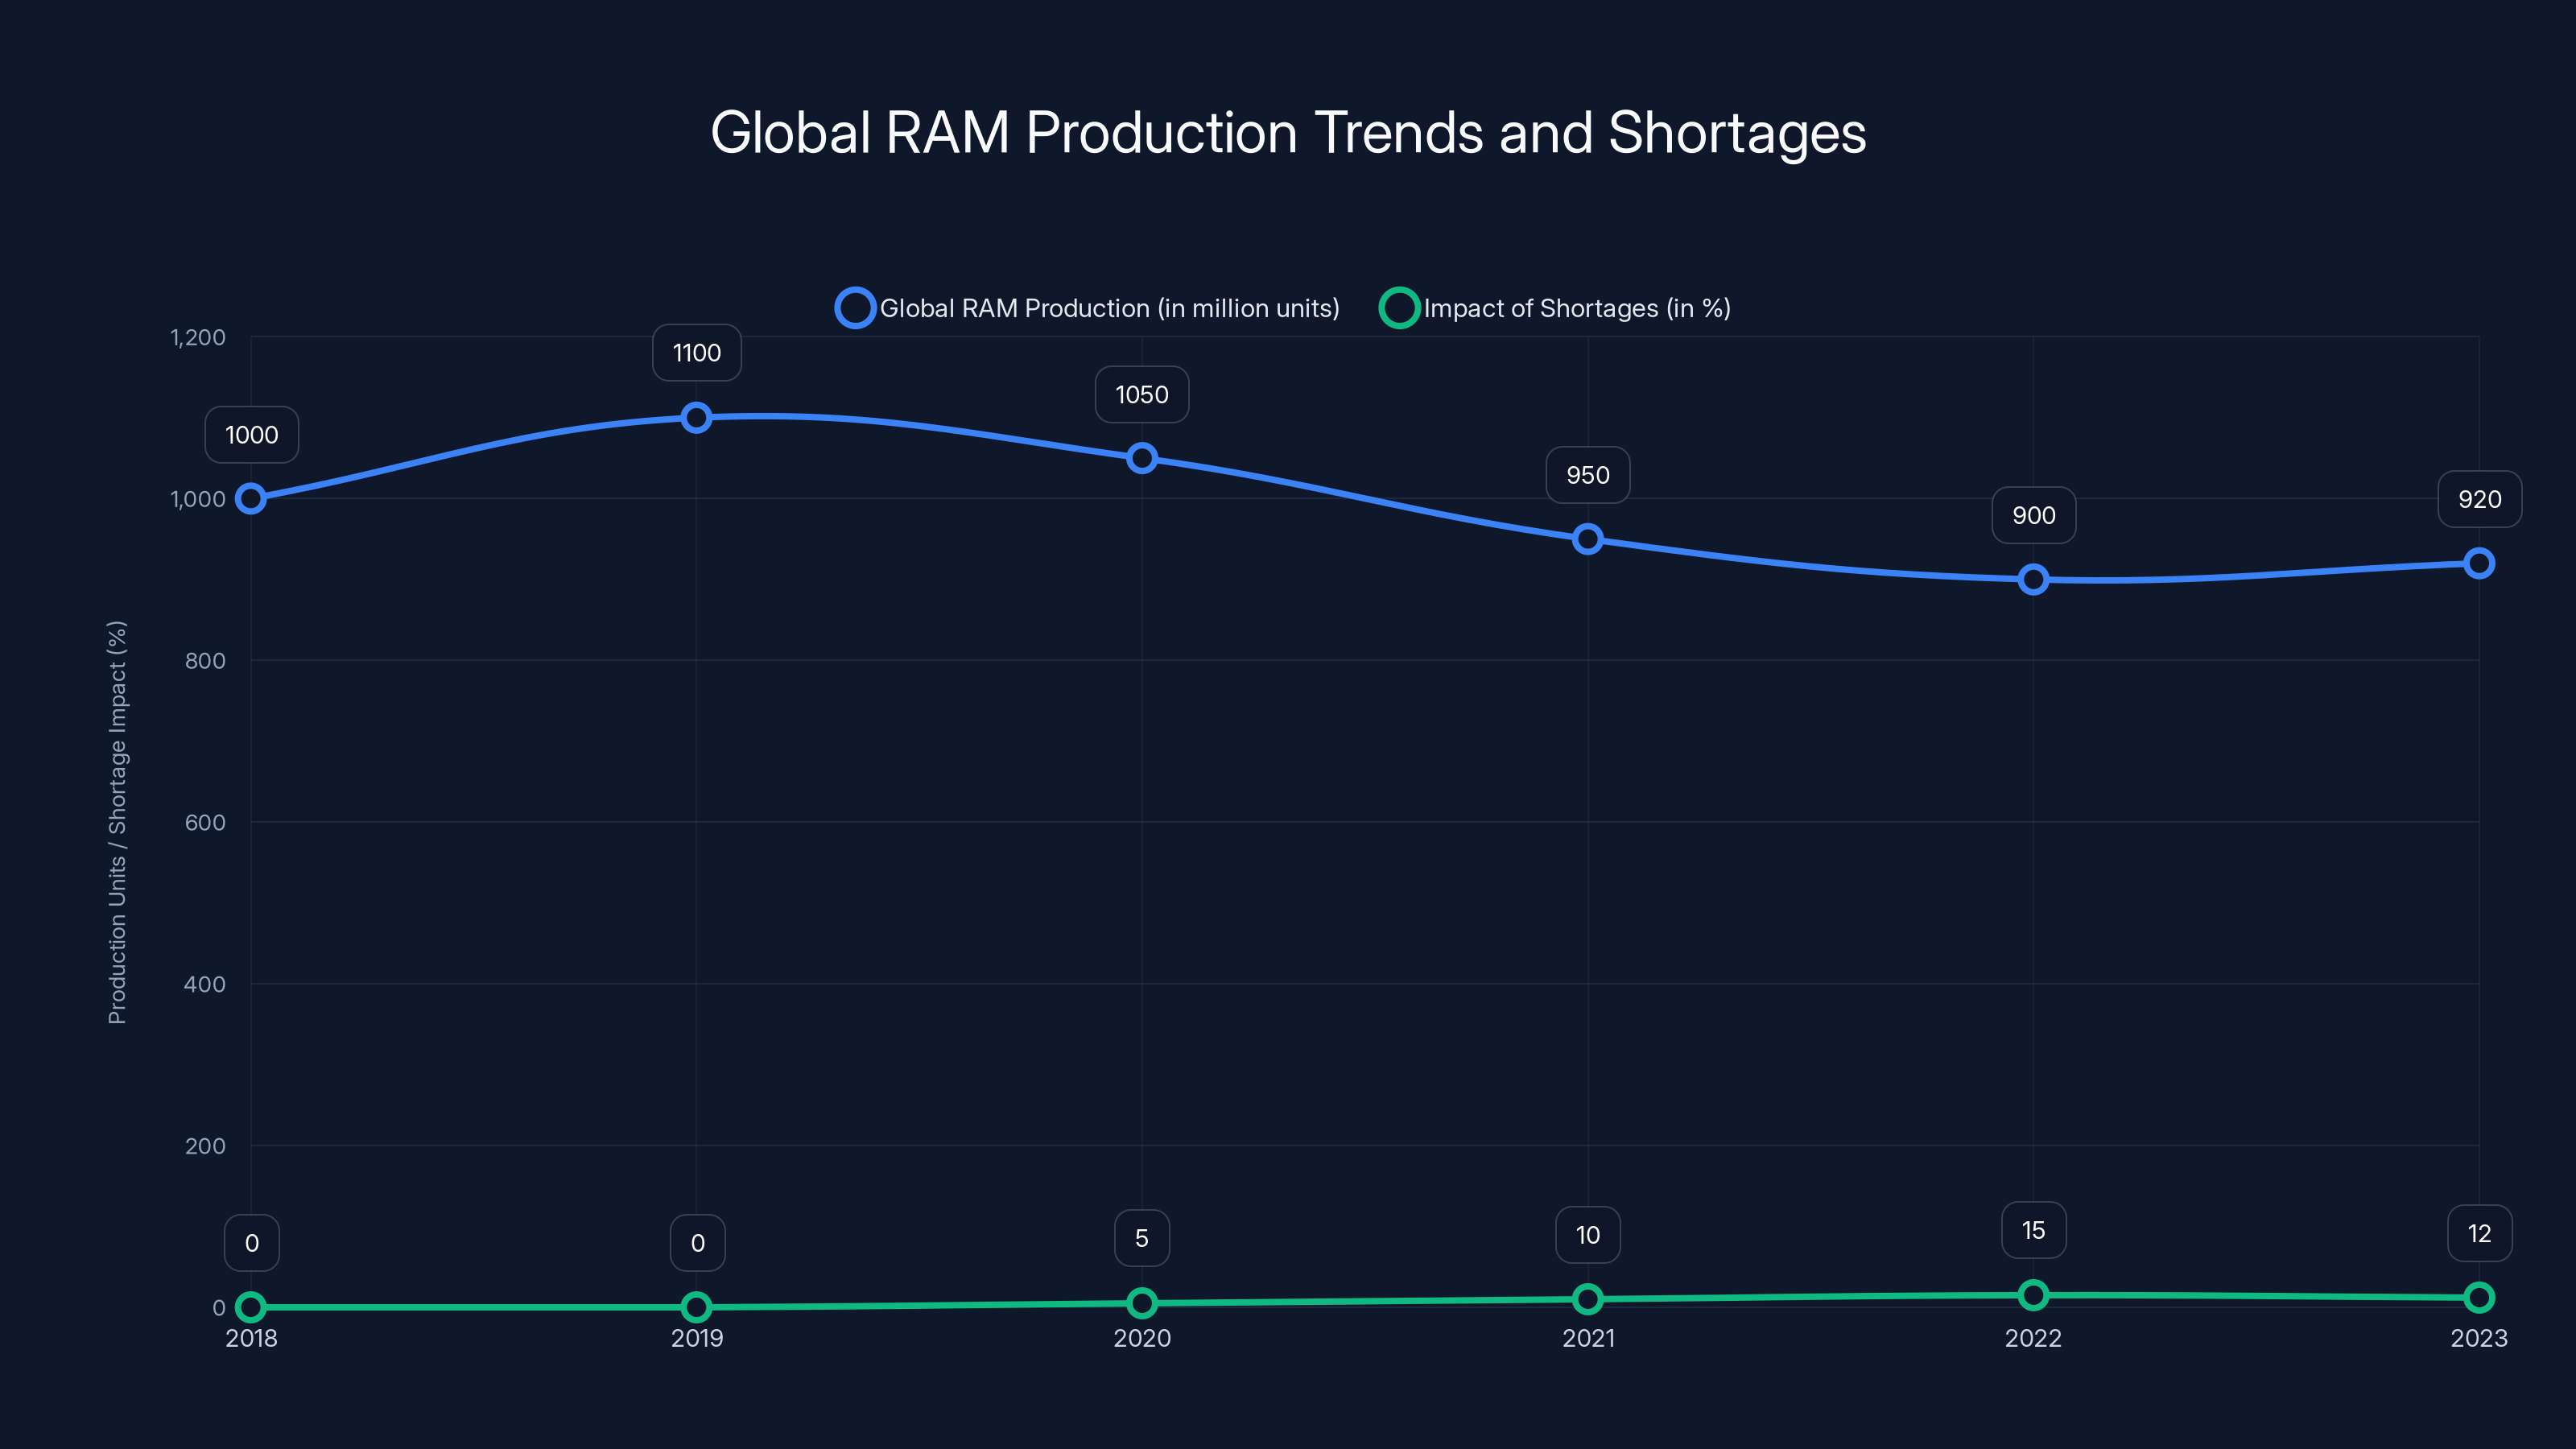Click the 2021 x-axis label
Image resolution: width=2576 pixels, height=1449 pixels.
click(x=1588, y=1338)
